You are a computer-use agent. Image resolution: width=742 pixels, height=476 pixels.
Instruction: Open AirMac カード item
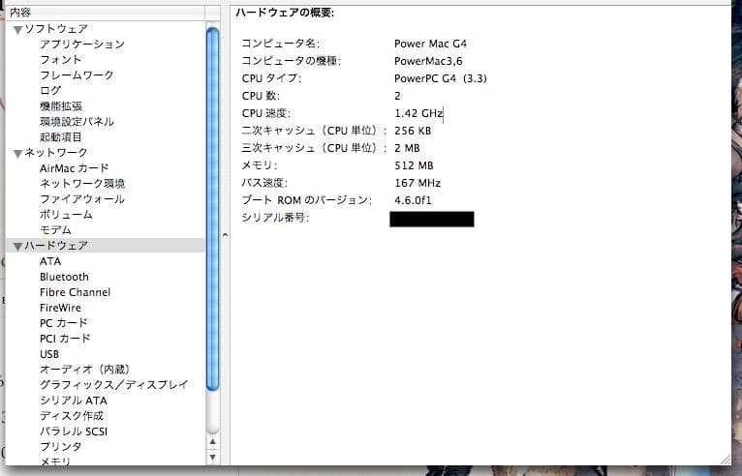point(75,168)
